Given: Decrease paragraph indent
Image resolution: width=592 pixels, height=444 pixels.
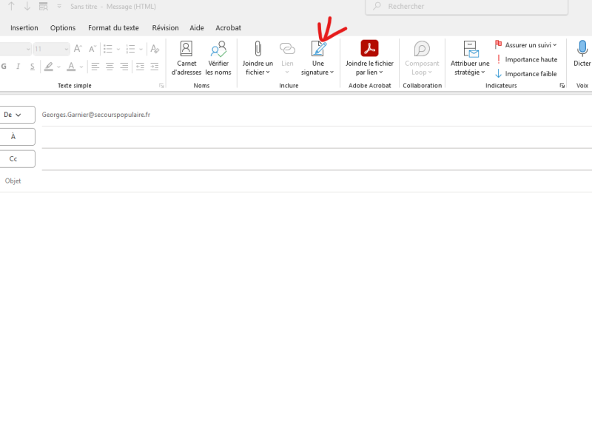Looking at the screenshot, I should tap(140, 67).
